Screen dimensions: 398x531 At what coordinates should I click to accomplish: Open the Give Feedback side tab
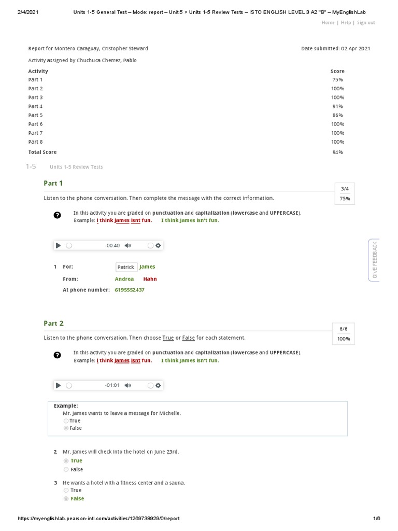[x=375, y=260]
